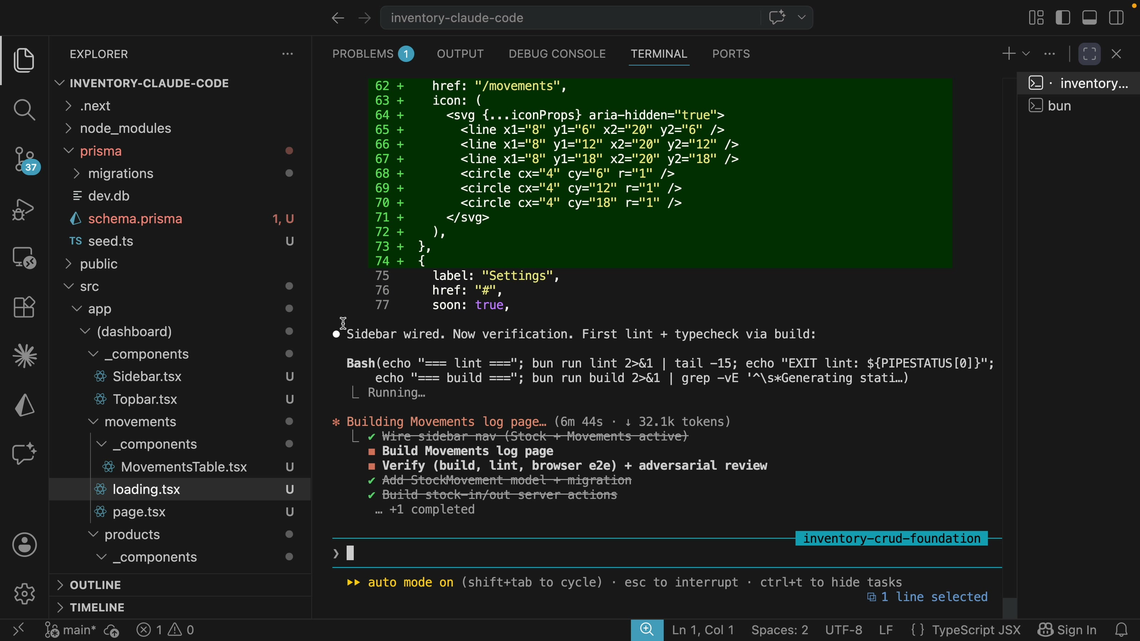This screenshot has width=1140, height=641.
Task: Open the Explorer view in activity bar
Action: coord(24,60)
